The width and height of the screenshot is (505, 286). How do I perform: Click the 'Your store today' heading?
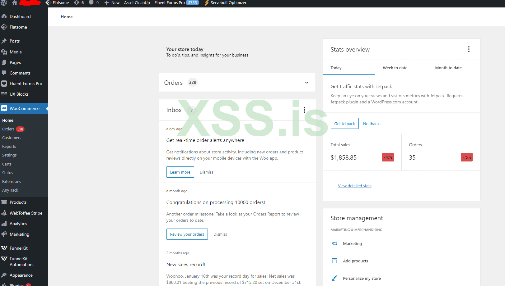point(185,49)
